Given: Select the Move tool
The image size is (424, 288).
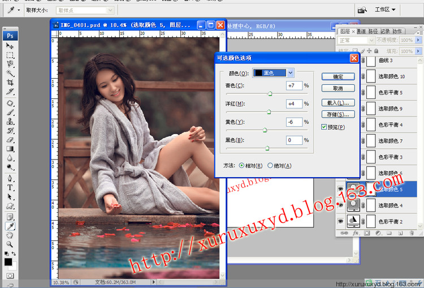Looking at the screenshot, I should coord(10,46).
